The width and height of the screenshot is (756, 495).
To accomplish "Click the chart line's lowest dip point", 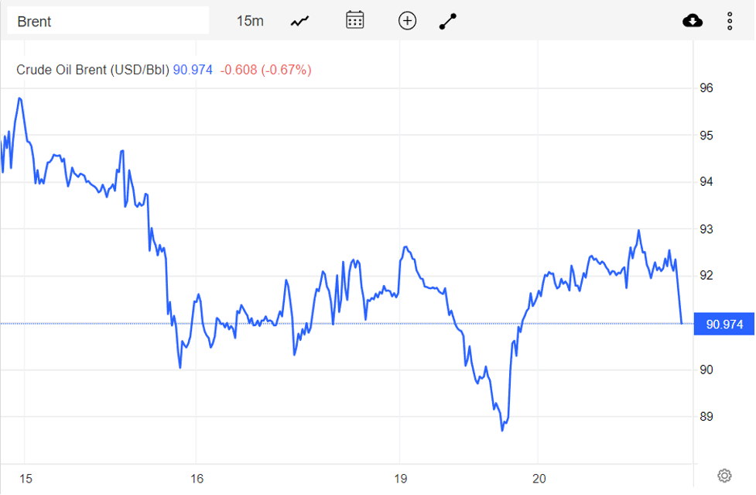I will click(502, 430).
